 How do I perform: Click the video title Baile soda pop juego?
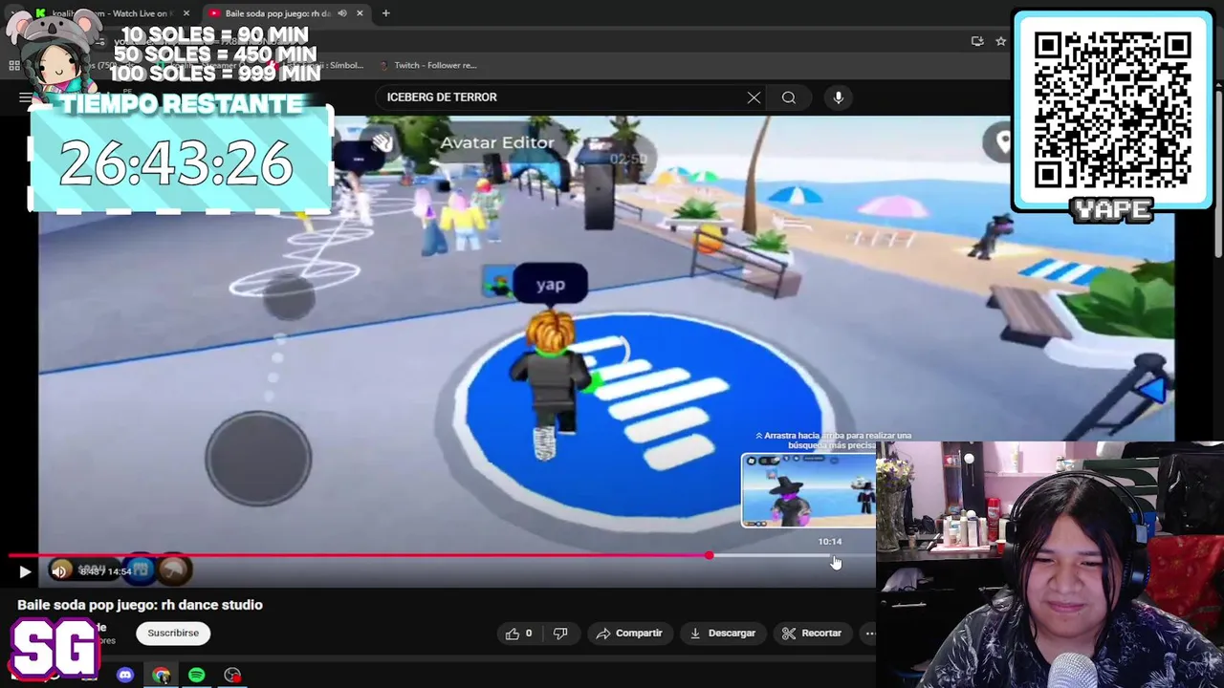coord(140,605)
